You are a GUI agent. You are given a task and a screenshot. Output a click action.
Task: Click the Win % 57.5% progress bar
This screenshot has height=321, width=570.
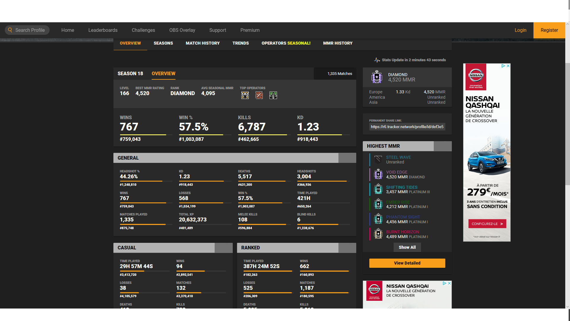pos(205,135)
